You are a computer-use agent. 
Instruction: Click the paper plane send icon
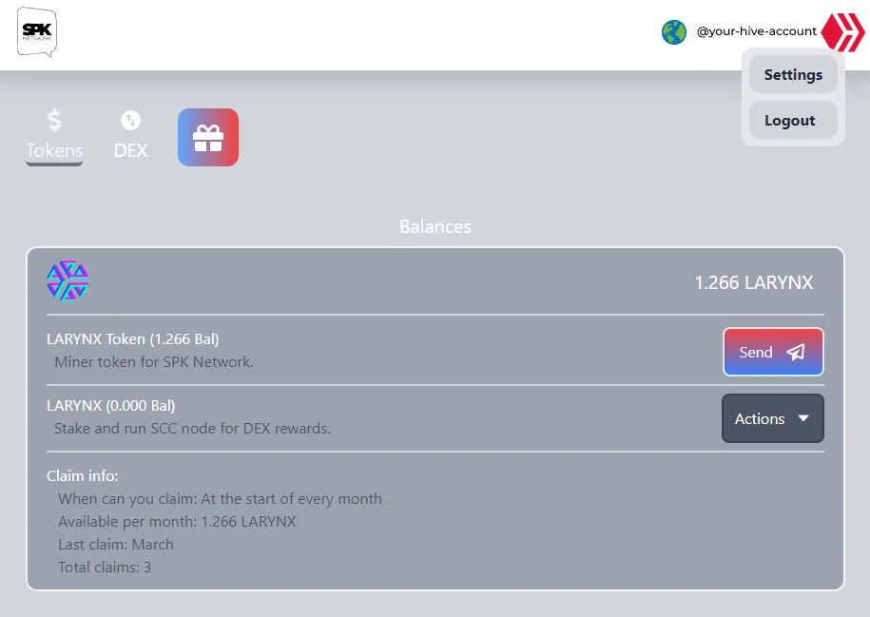(x=796, y=353)
